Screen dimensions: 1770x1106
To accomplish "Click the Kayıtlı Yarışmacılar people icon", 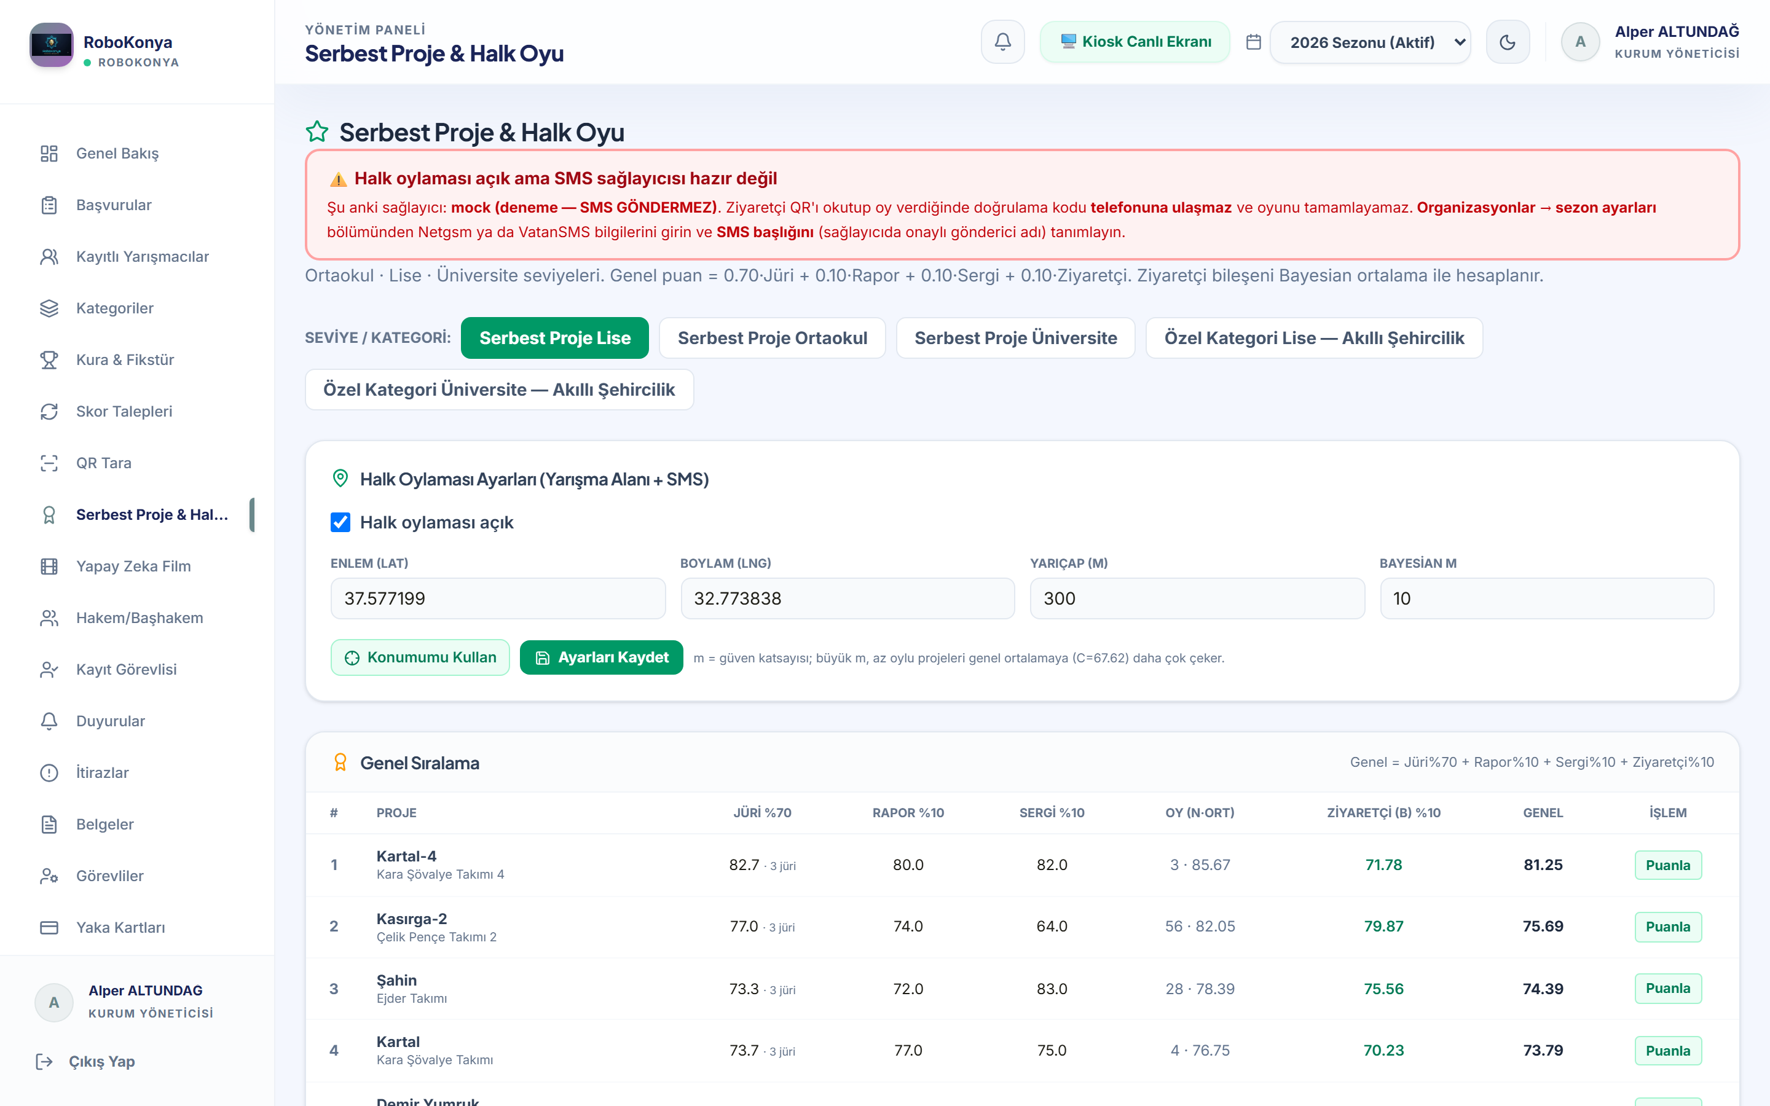I will point(49,257).
